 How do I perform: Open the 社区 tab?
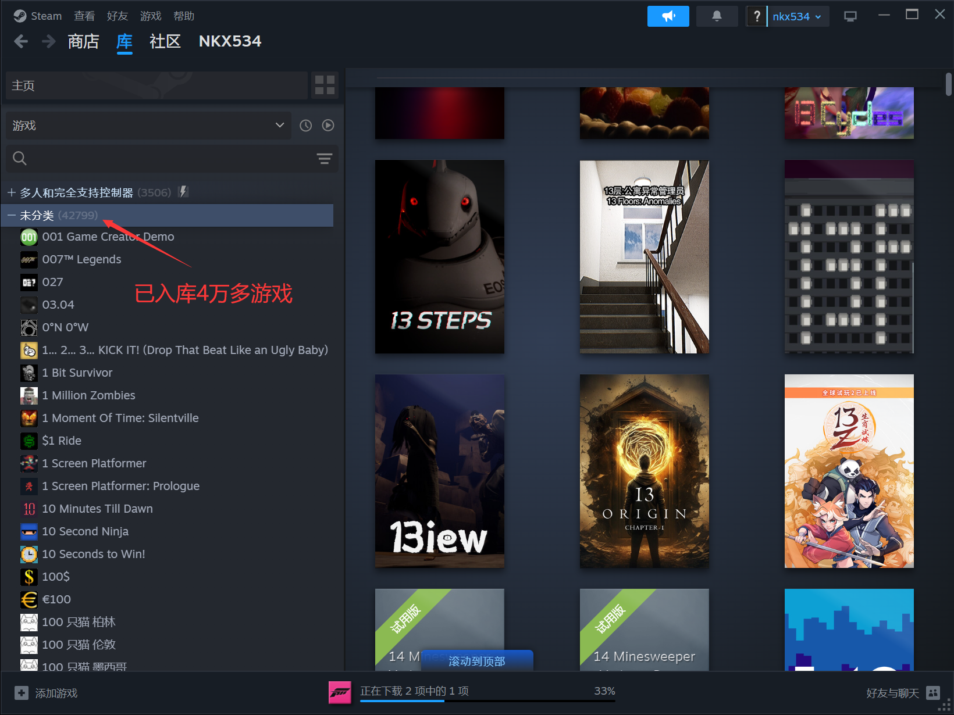click(165, 41)
